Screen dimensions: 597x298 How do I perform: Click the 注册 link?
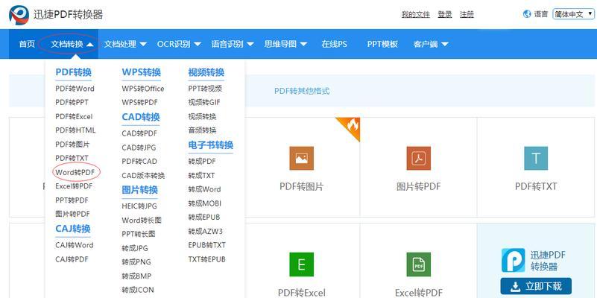467,14
